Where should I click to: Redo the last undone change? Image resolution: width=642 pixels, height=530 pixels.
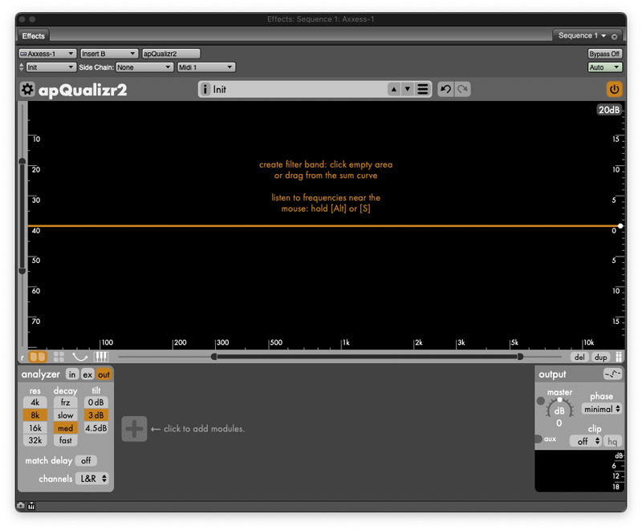[x=463, y=89]
